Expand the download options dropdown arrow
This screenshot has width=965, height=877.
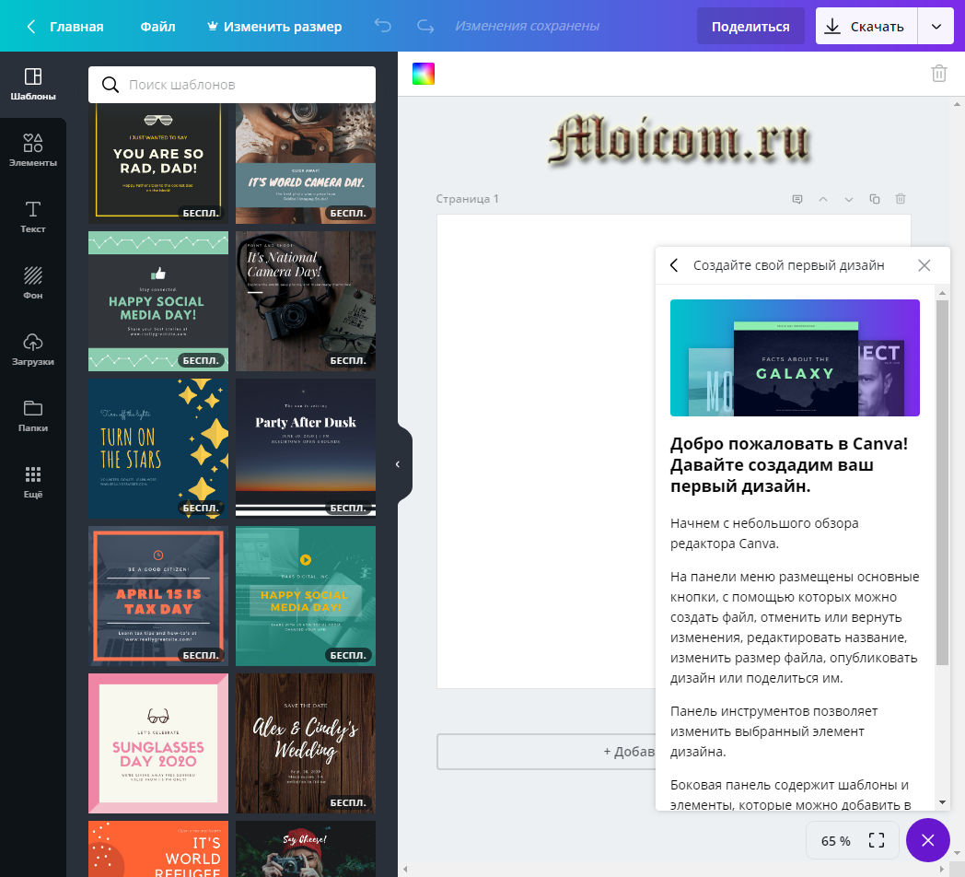point(936,27)
